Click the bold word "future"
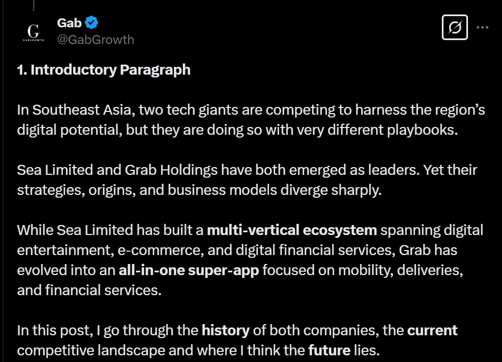Viewport: 502px width, 362px height. (x=329, y=351)
